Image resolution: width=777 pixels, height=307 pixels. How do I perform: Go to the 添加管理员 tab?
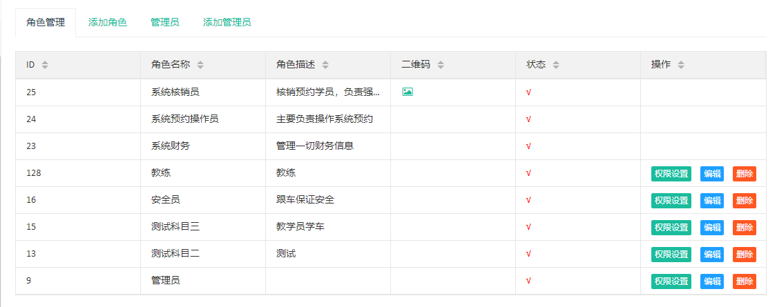point(227,22)
